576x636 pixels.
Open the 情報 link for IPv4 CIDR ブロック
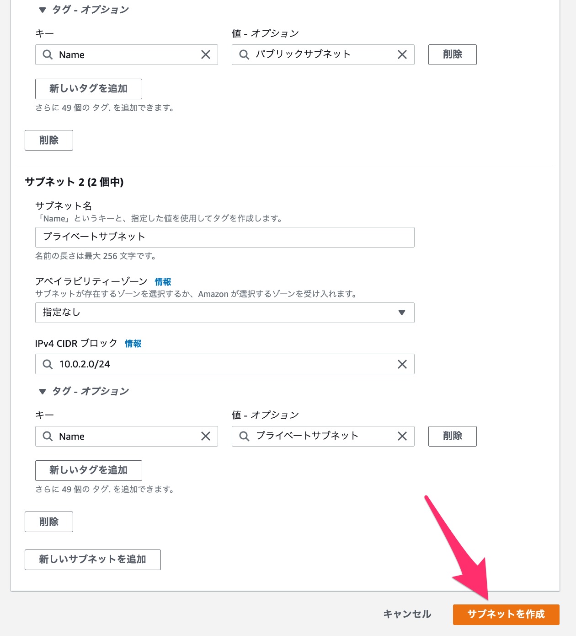pyautogui.click(x=133, y=343)
